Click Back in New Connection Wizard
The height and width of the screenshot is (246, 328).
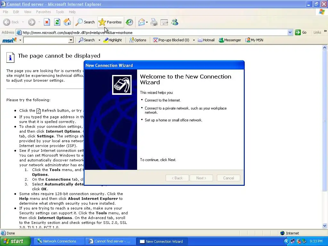177,178
